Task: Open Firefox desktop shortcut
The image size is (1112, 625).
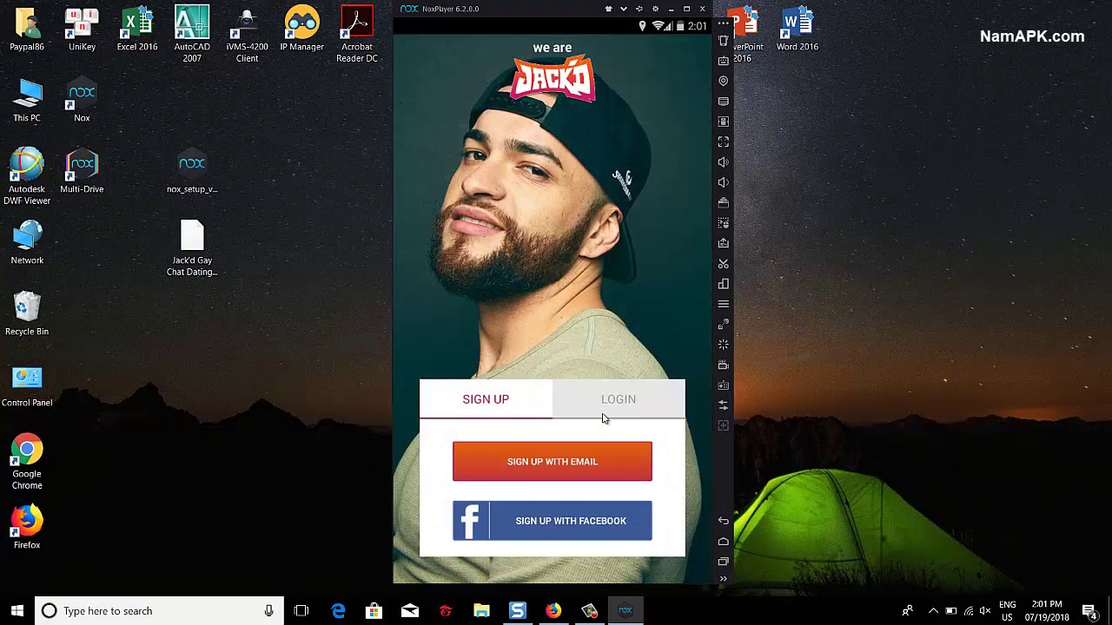Action: 27,528
